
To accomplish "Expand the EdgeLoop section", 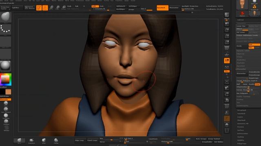I will (x=241, y=54).
